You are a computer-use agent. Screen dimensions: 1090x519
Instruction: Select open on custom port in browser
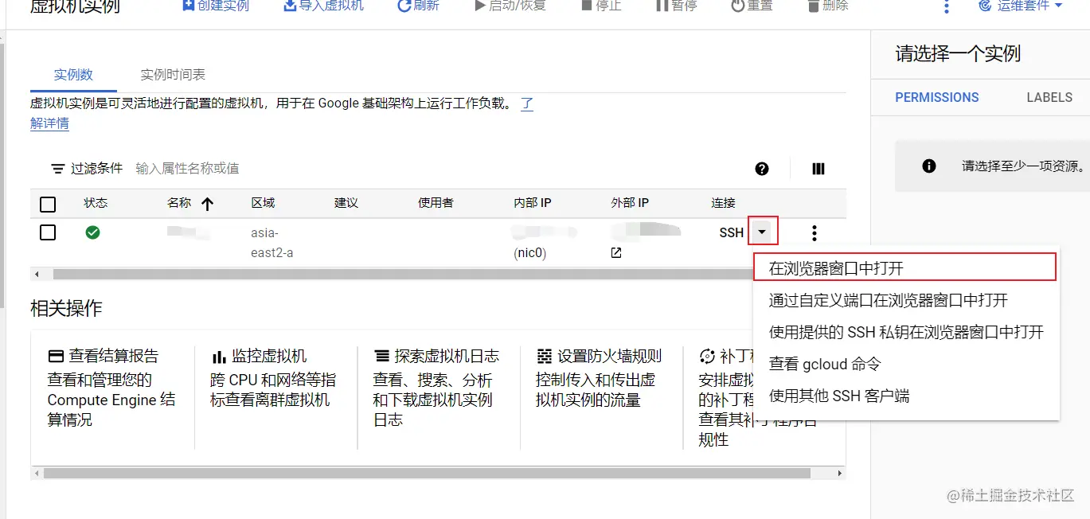click(x=905, y=300)
